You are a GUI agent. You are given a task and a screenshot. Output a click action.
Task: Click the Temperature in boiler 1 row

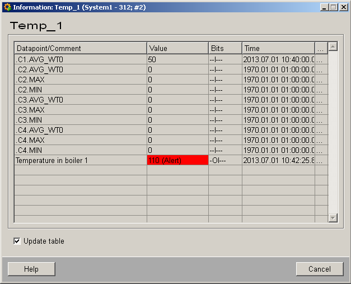(x=81, y=161)
